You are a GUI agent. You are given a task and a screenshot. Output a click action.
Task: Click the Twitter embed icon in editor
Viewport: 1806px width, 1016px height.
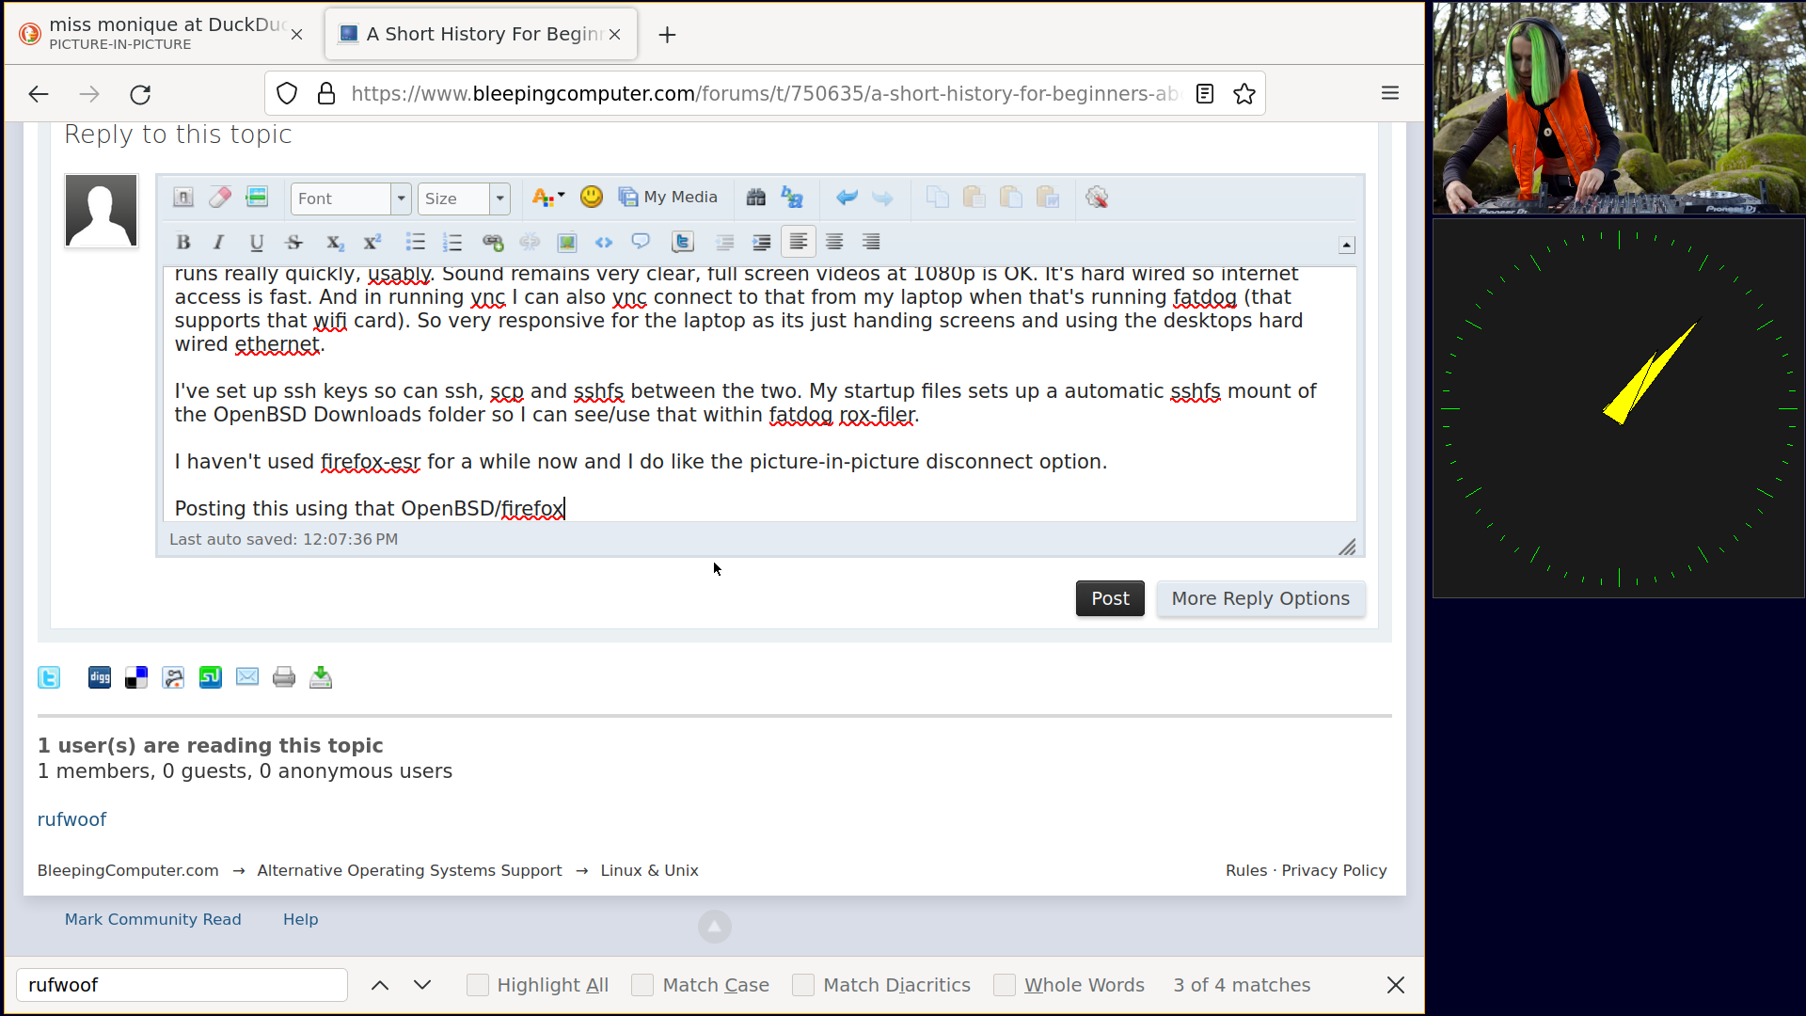(x=683, y=242)
